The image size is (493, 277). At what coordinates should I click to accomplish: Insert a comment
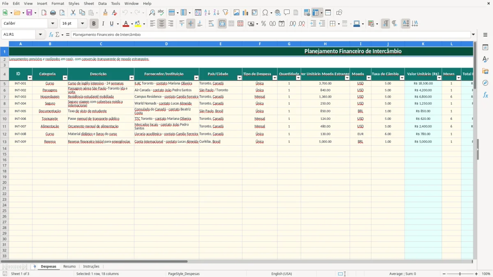pyautogui.click(x=287, y=13)
